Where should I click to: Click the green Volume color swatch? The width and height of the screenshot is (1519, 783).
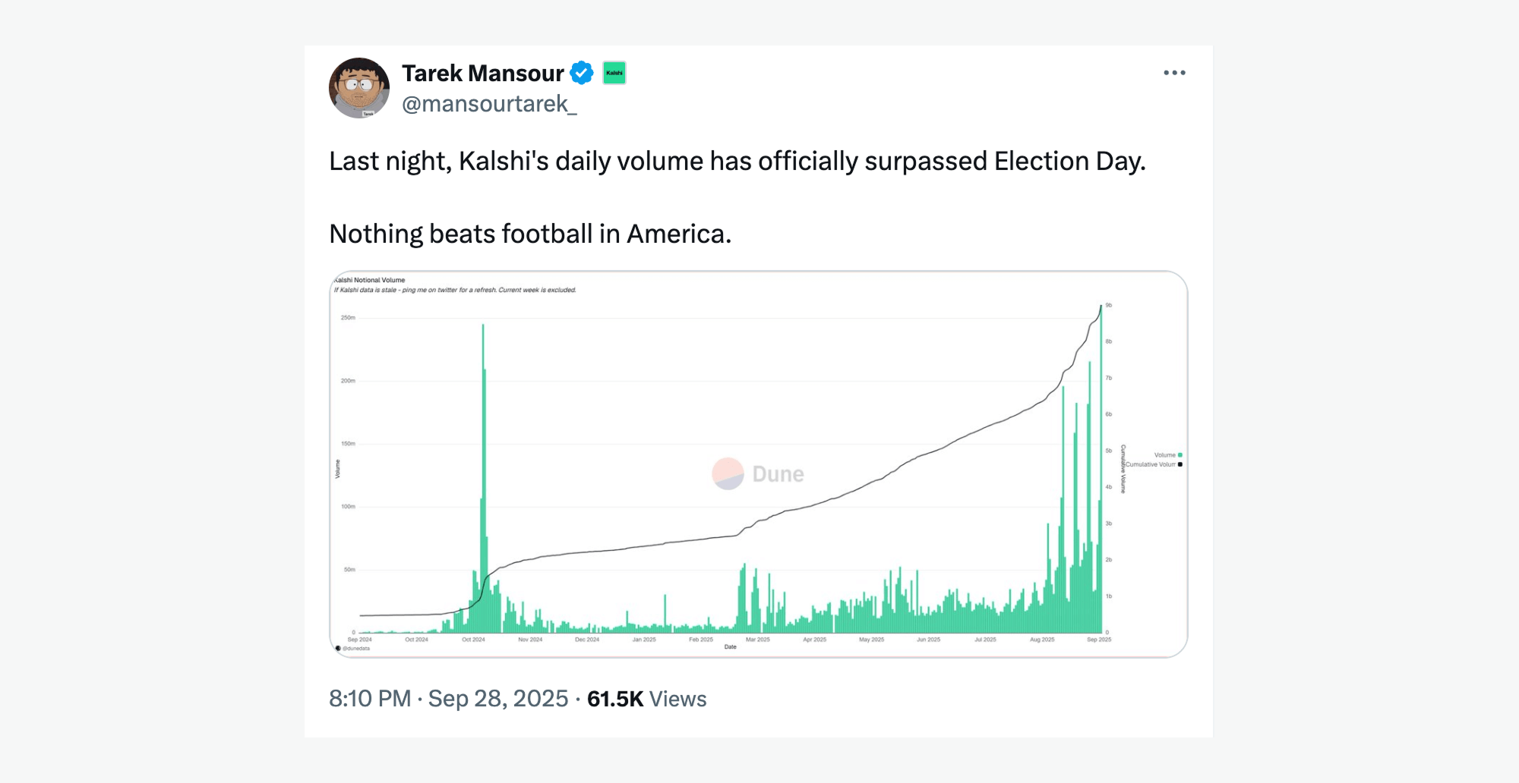click(x=1180, y=455)
